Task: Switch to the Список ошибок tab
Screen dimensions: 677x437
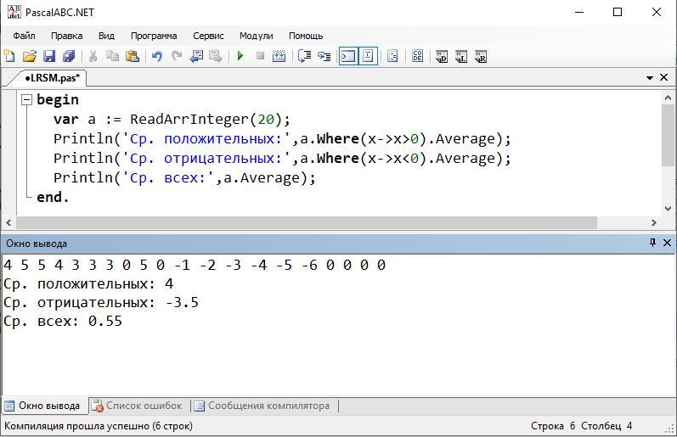Action: tap(137, 406)
